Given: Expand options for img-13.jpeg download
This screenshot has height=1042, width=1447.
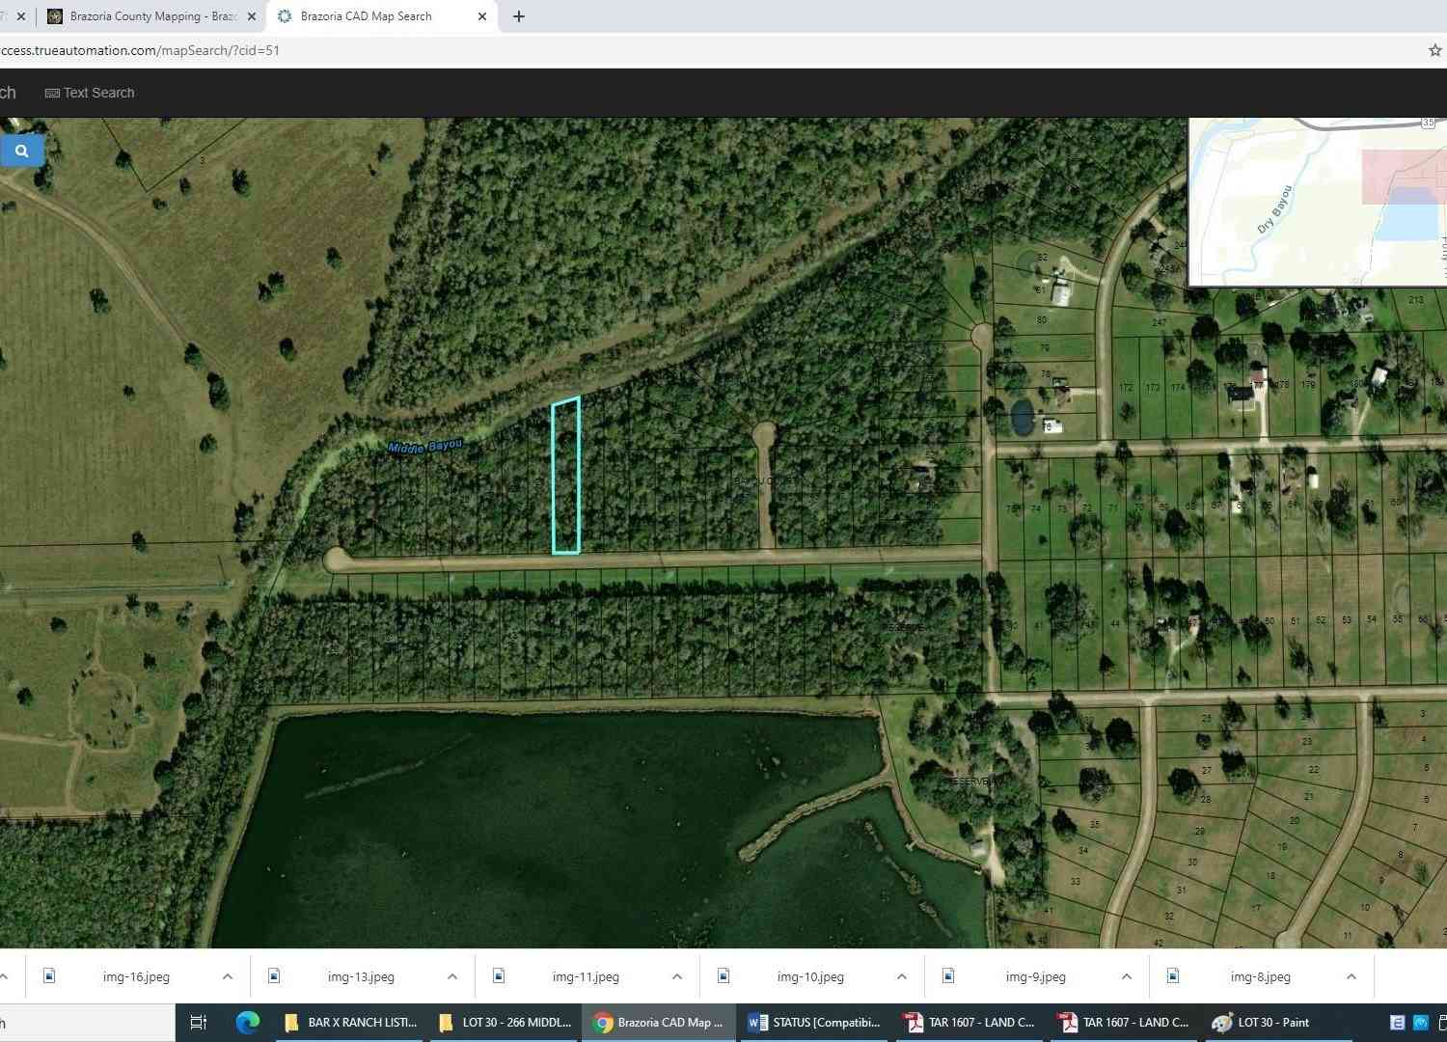Looking at the screenshot, I should 452,976.
